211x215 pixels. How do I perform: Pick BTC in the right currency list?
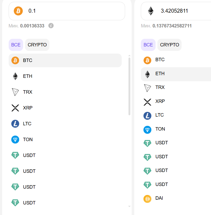[x=176, y=60]
